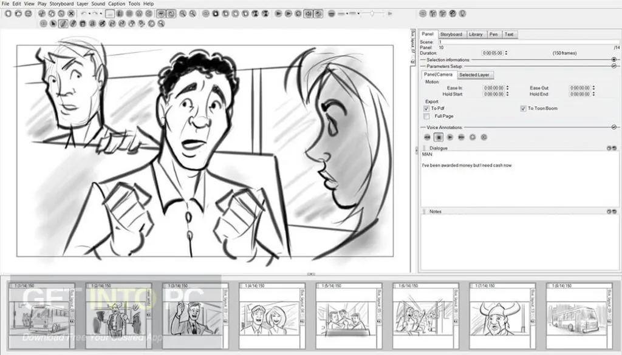622x355 pixels.
Task: Uncheck the To Toon Boom checkbox
Action: tap(522, 109)
